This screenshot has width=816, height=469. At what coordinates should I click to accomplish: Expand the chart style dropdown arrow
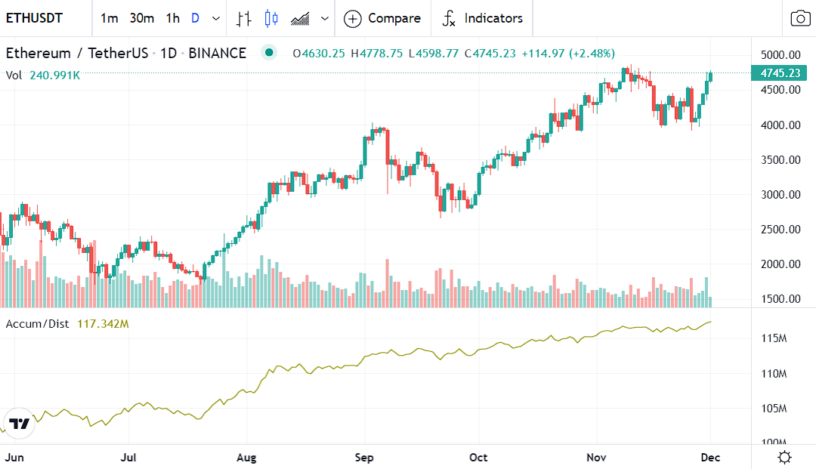point(325,18)
